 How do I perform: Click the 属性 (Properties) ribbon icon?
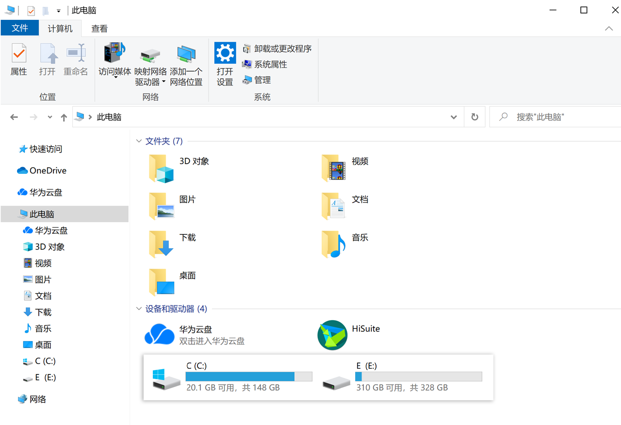pos(19,53)
